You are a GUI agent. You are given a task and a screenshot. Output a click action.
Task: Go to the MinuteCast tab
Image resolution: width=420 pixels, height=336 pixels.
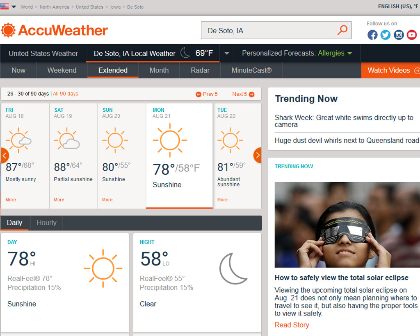(251, 70)
